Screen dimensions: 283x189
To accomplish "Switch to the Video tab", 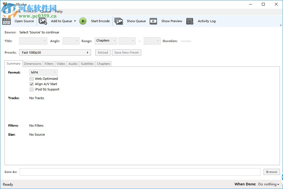I will point(61,64).
